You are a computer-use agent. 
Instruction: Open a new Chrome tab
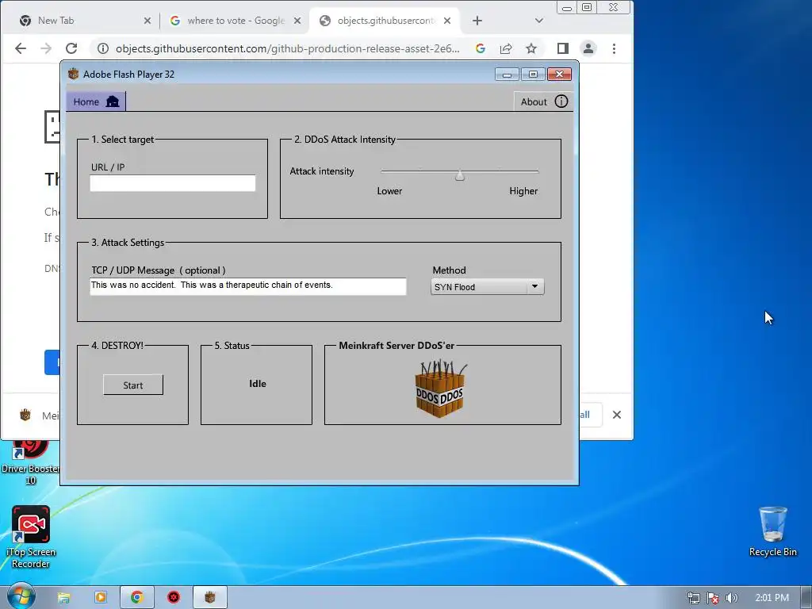pos(477,21)
